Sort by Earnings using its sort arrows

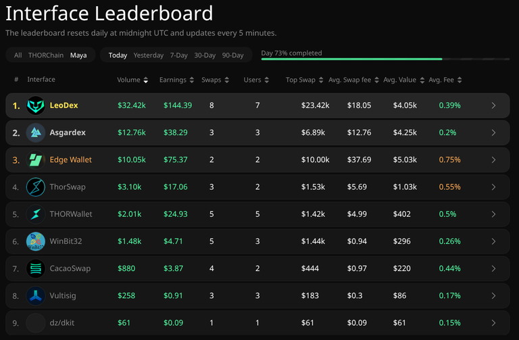click(x=192, y=80)
